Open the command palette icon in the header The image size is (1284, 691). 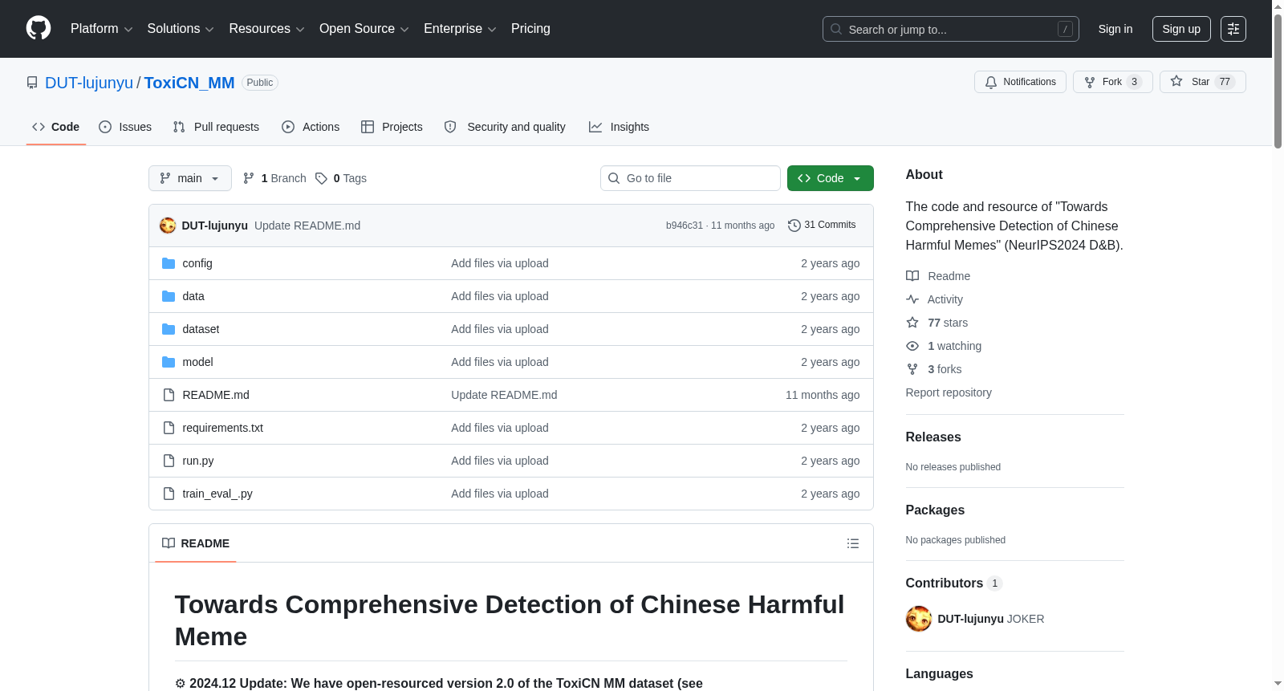tap(1233, 29)
